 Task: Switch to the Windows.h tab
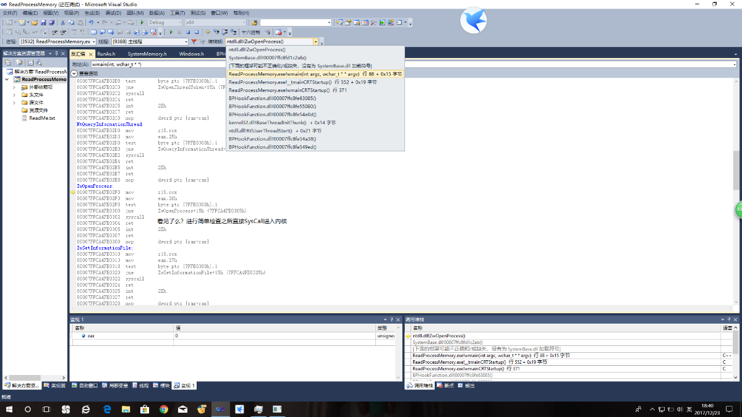click(192, 54)
